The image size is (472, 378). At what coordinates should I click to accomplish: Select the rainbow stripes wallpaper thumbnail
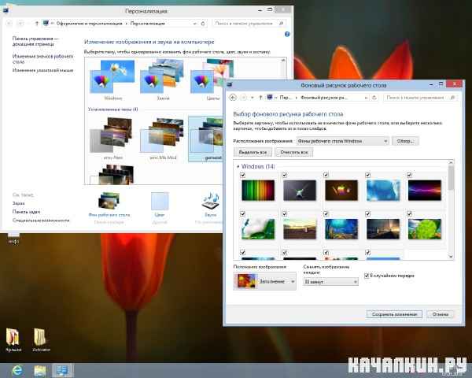258,191
